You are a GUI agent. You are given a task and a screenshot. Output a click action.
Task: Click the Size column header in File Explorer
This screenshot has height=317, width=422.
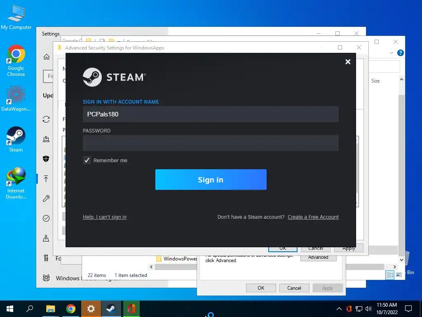375,80
